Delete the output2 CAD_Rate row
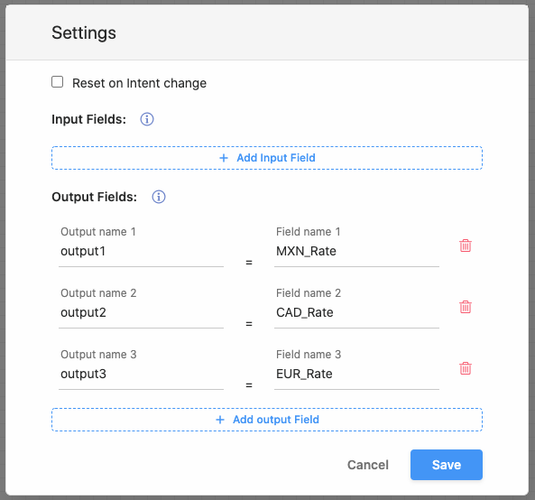The width and height of the screenshot is (535, 500). coord(466,307)
